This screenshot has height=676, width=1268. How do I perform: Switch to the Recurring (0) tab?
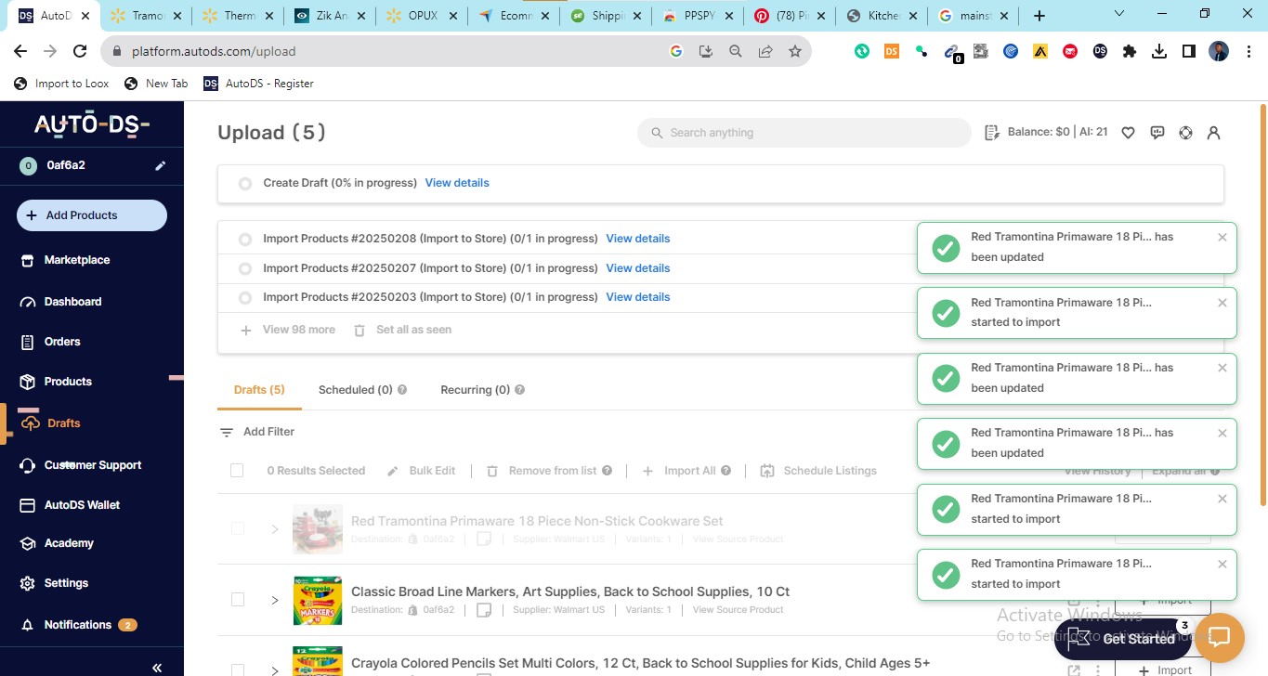tap(476, 390)
